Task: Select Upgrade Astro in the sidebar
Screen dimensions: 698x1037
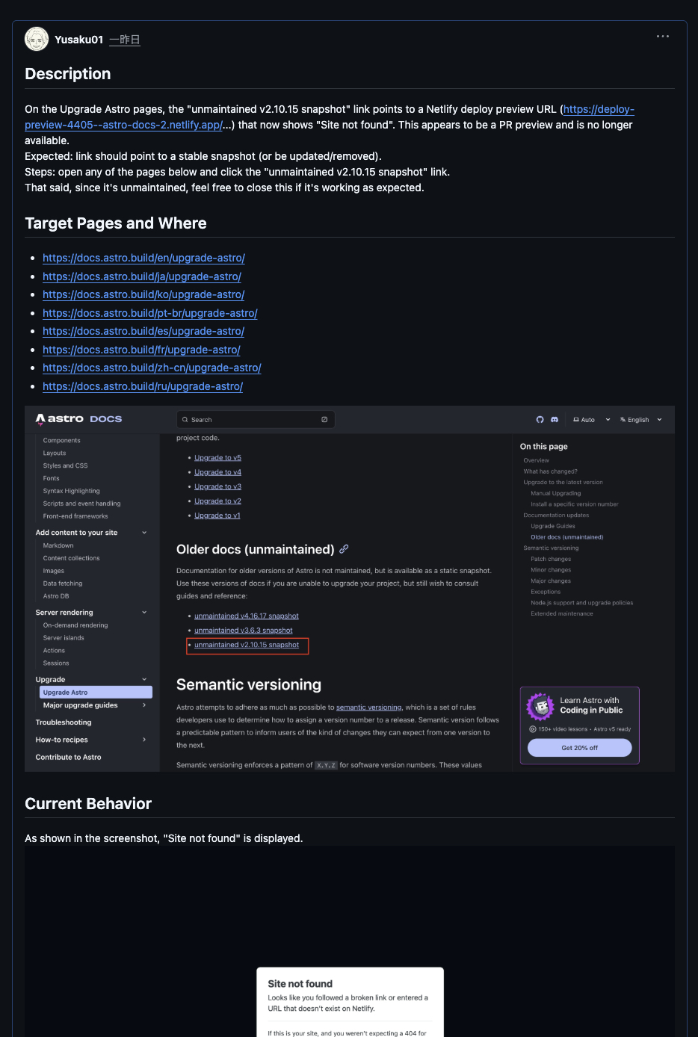Action: 96,693
